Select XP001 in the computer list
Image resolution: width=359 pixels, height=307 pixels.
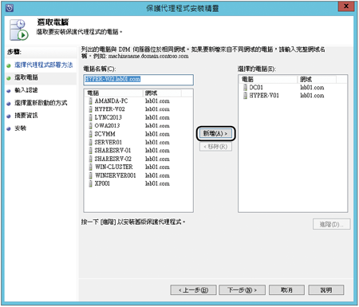click(x=102, y=183)
